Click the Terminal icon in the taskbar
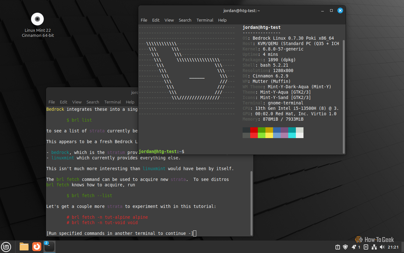 [x=49, y=247]
